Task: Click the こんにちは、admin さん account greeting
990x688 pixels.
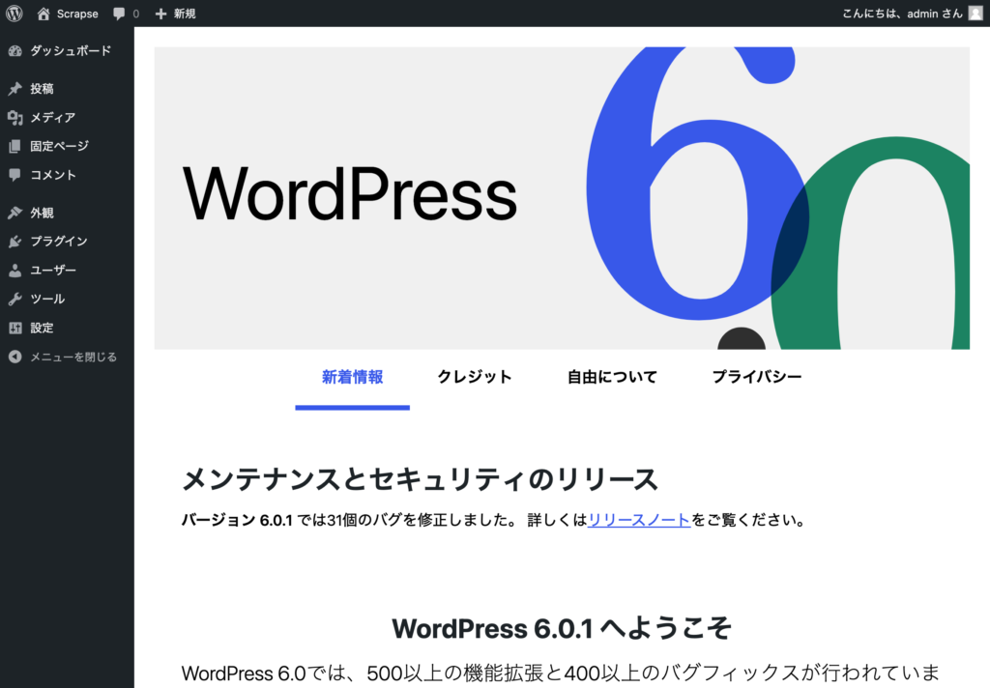Action: click(902, 14)
